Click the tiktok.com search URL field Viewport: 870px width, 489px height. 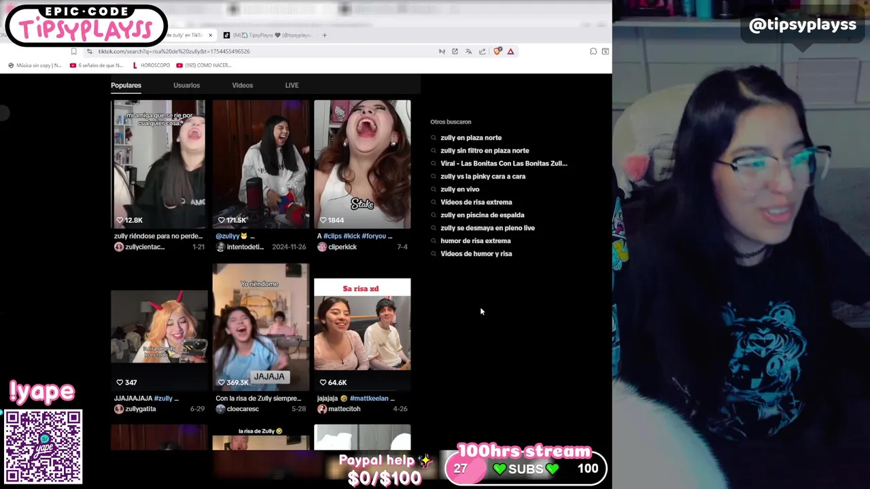174,51
